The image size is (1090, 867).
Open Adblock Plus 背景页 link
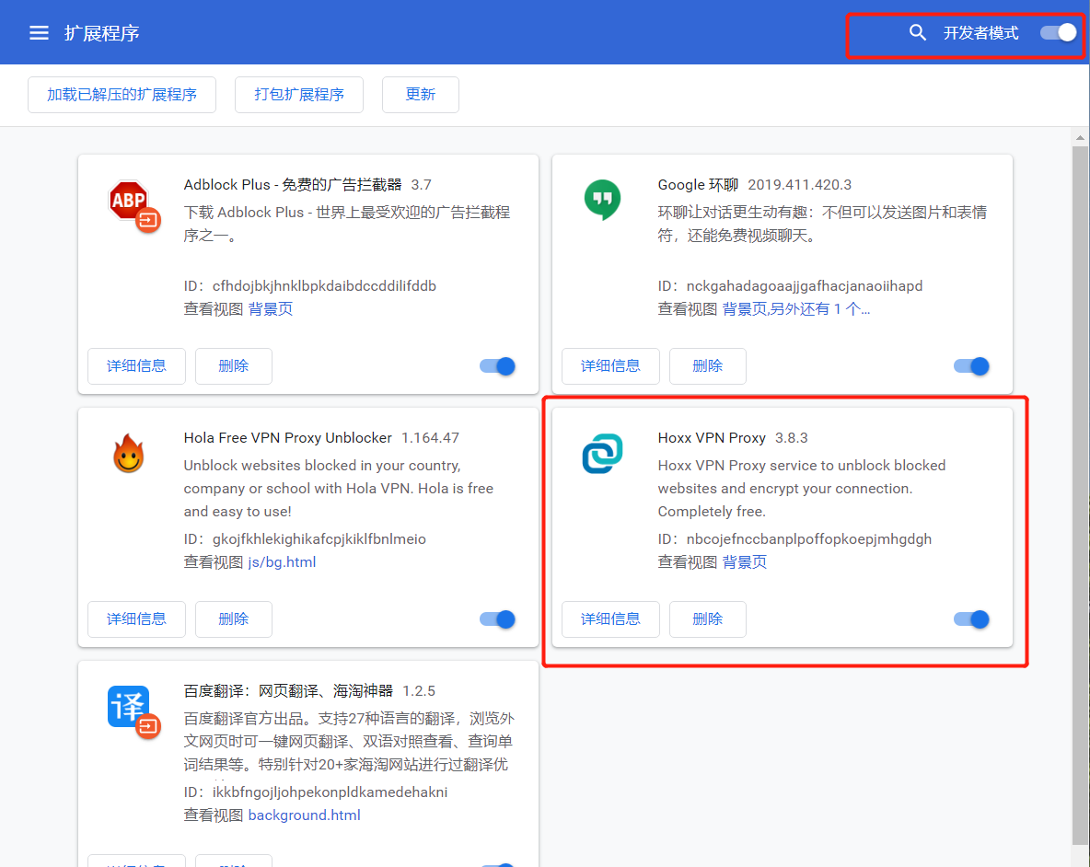[271, 309]
